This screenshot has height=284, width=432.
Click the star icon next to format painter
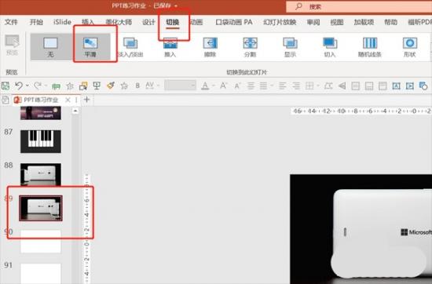point(124,86)
